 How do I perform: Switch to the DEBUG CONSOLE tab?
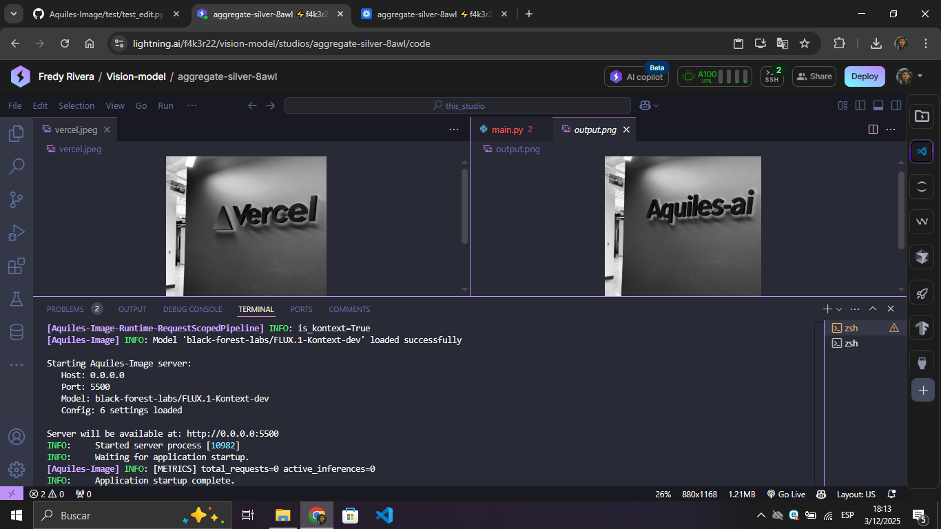[x=193, y=309]
